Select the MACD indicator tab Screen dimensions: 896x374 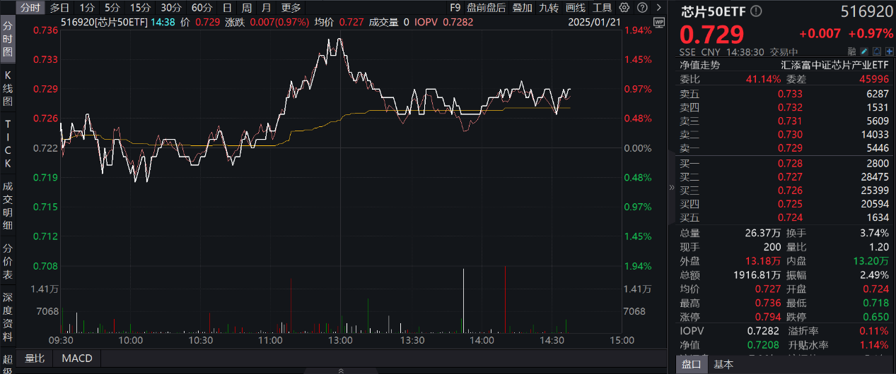click(76, 358)
